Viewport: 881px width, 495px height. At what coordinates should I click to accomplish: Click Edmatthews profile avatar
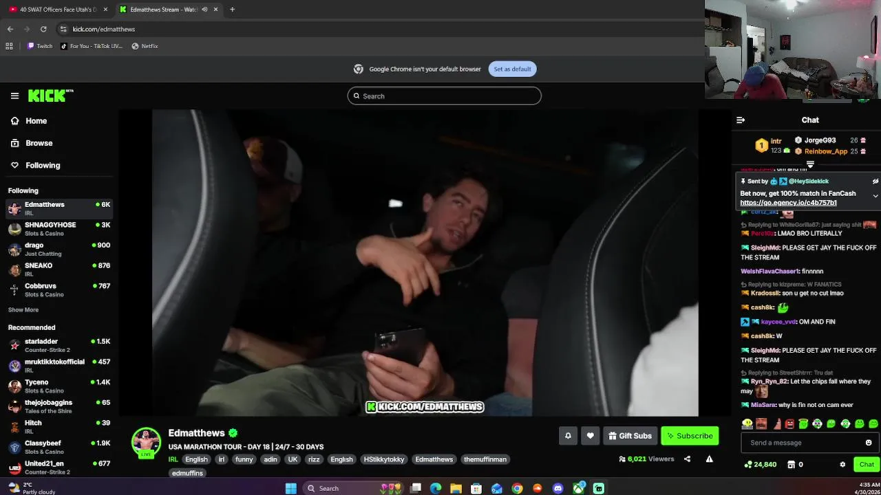coord(146,442)
